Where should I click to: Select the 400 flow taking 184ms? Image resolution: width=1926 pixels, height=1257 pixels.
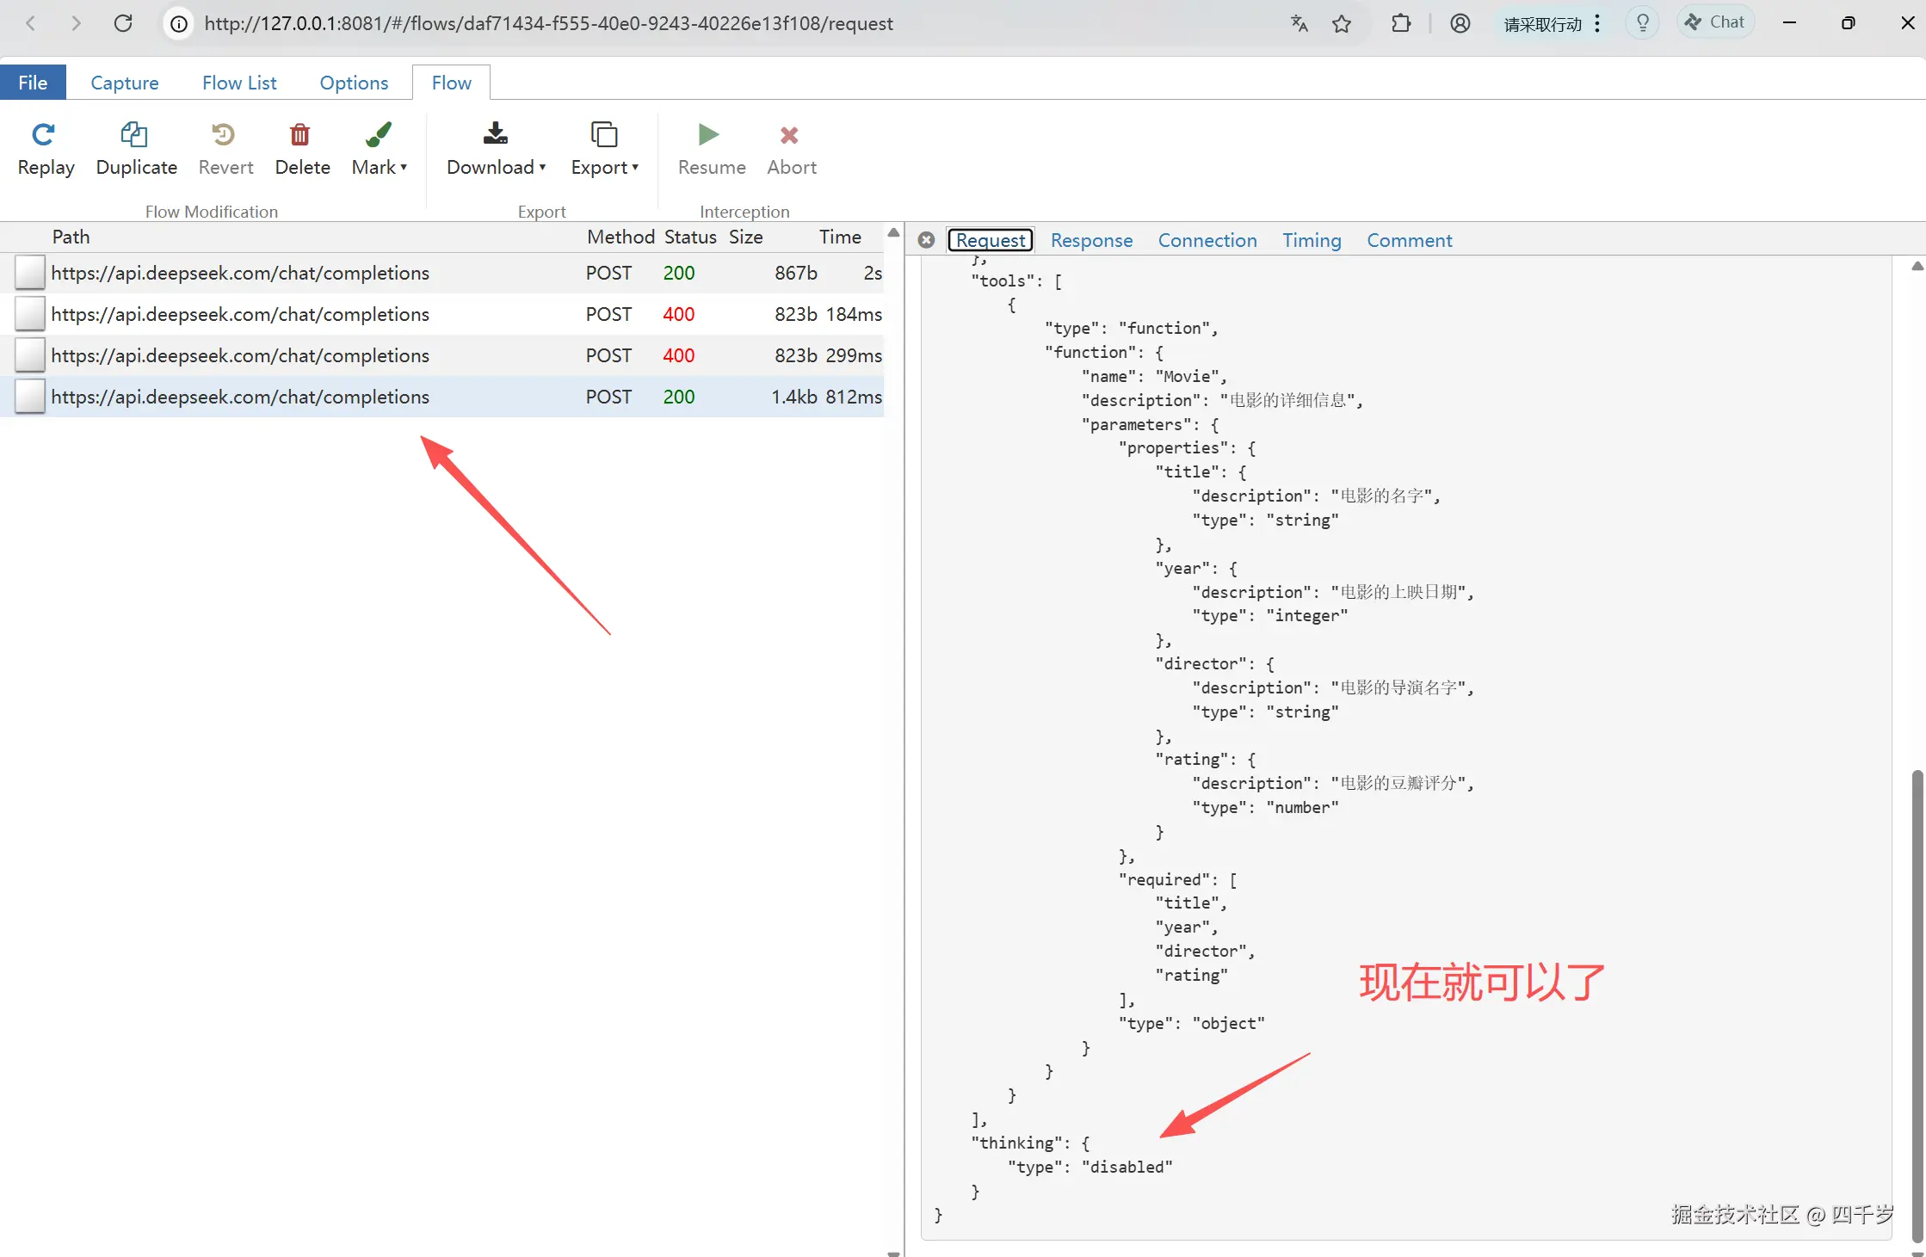[442, 314]
